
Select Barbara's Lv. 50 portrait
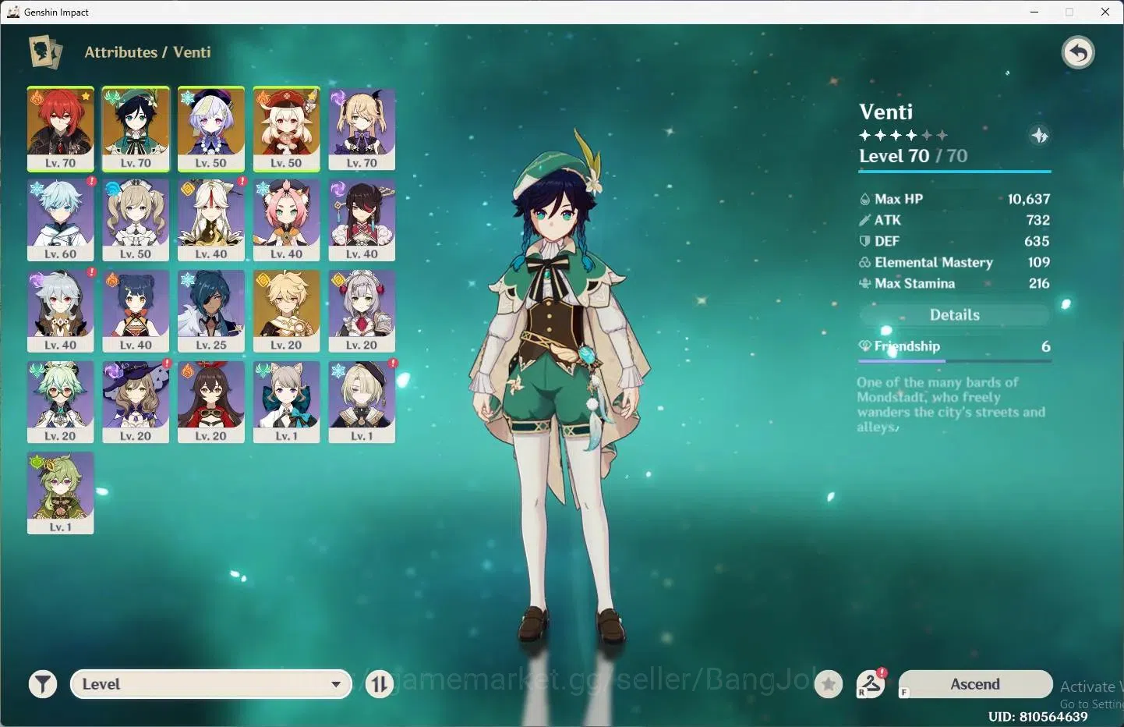coord(136,220)
